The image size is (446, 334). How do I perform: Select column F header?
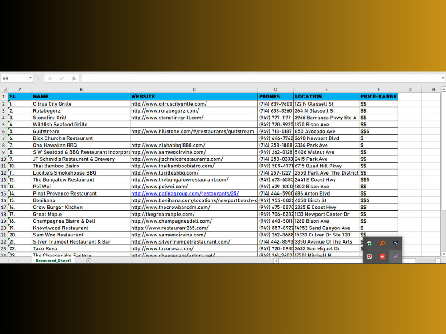[x=379, y=90]
